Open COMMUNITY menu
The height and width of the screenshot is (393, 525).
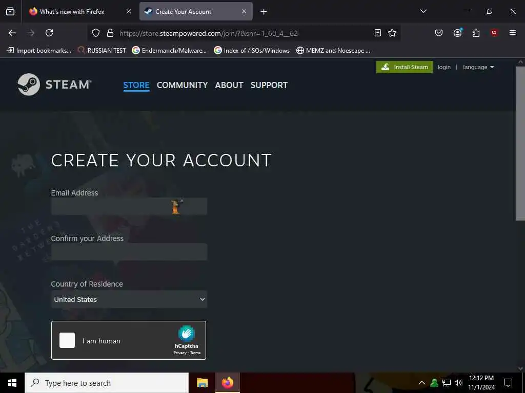click(x=182, y=85)
